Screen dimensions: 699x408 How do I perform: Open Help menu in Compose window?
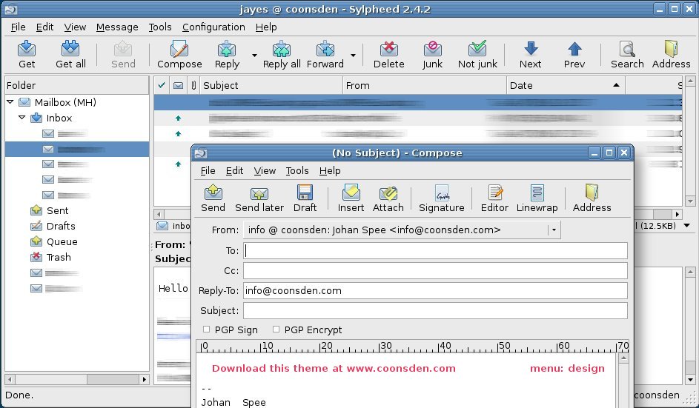[330, 170]
